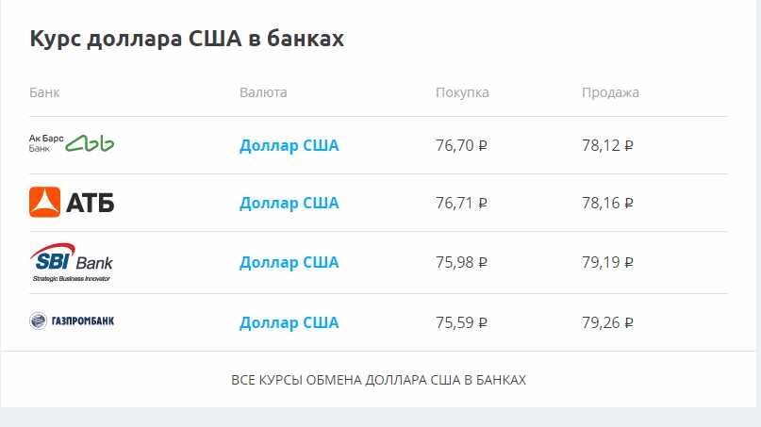The height and width of the screenshot is (427, 761).
Task: Click the Курс доллара США в банках heading
Action: [x=187, y=39]
